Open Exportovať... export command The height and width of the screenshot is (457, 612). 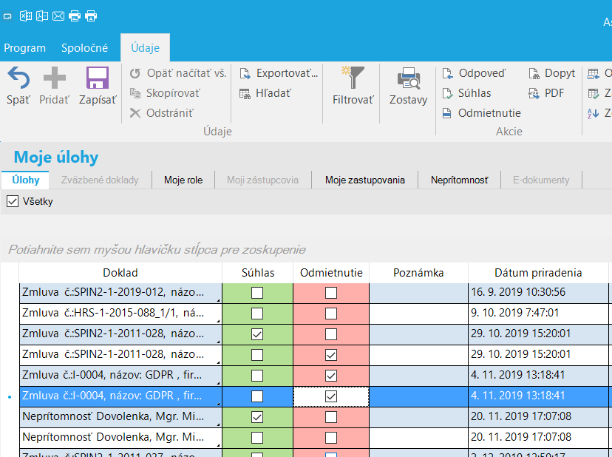click(279, 73)
